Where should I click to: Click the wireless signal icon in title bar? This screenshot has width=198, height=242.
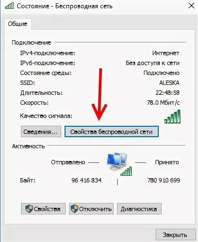click(x=9, y=6)
